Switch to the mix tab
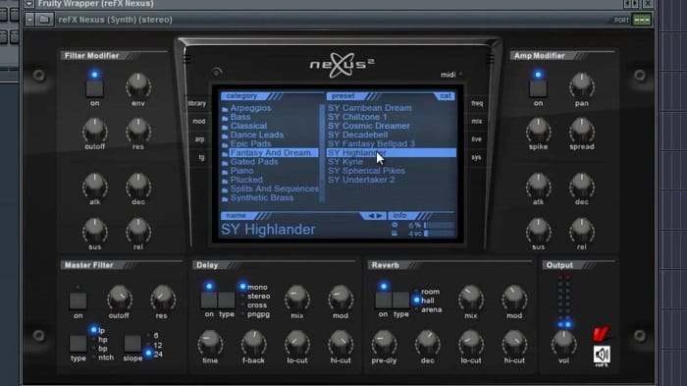This screenshot has width=687, height=386. [477, 122]
